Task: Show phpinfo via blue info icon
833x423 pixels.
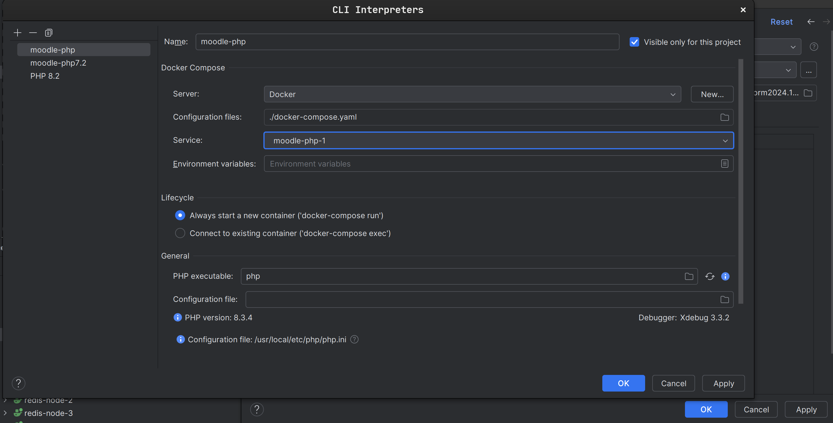Action: (725, 276)
